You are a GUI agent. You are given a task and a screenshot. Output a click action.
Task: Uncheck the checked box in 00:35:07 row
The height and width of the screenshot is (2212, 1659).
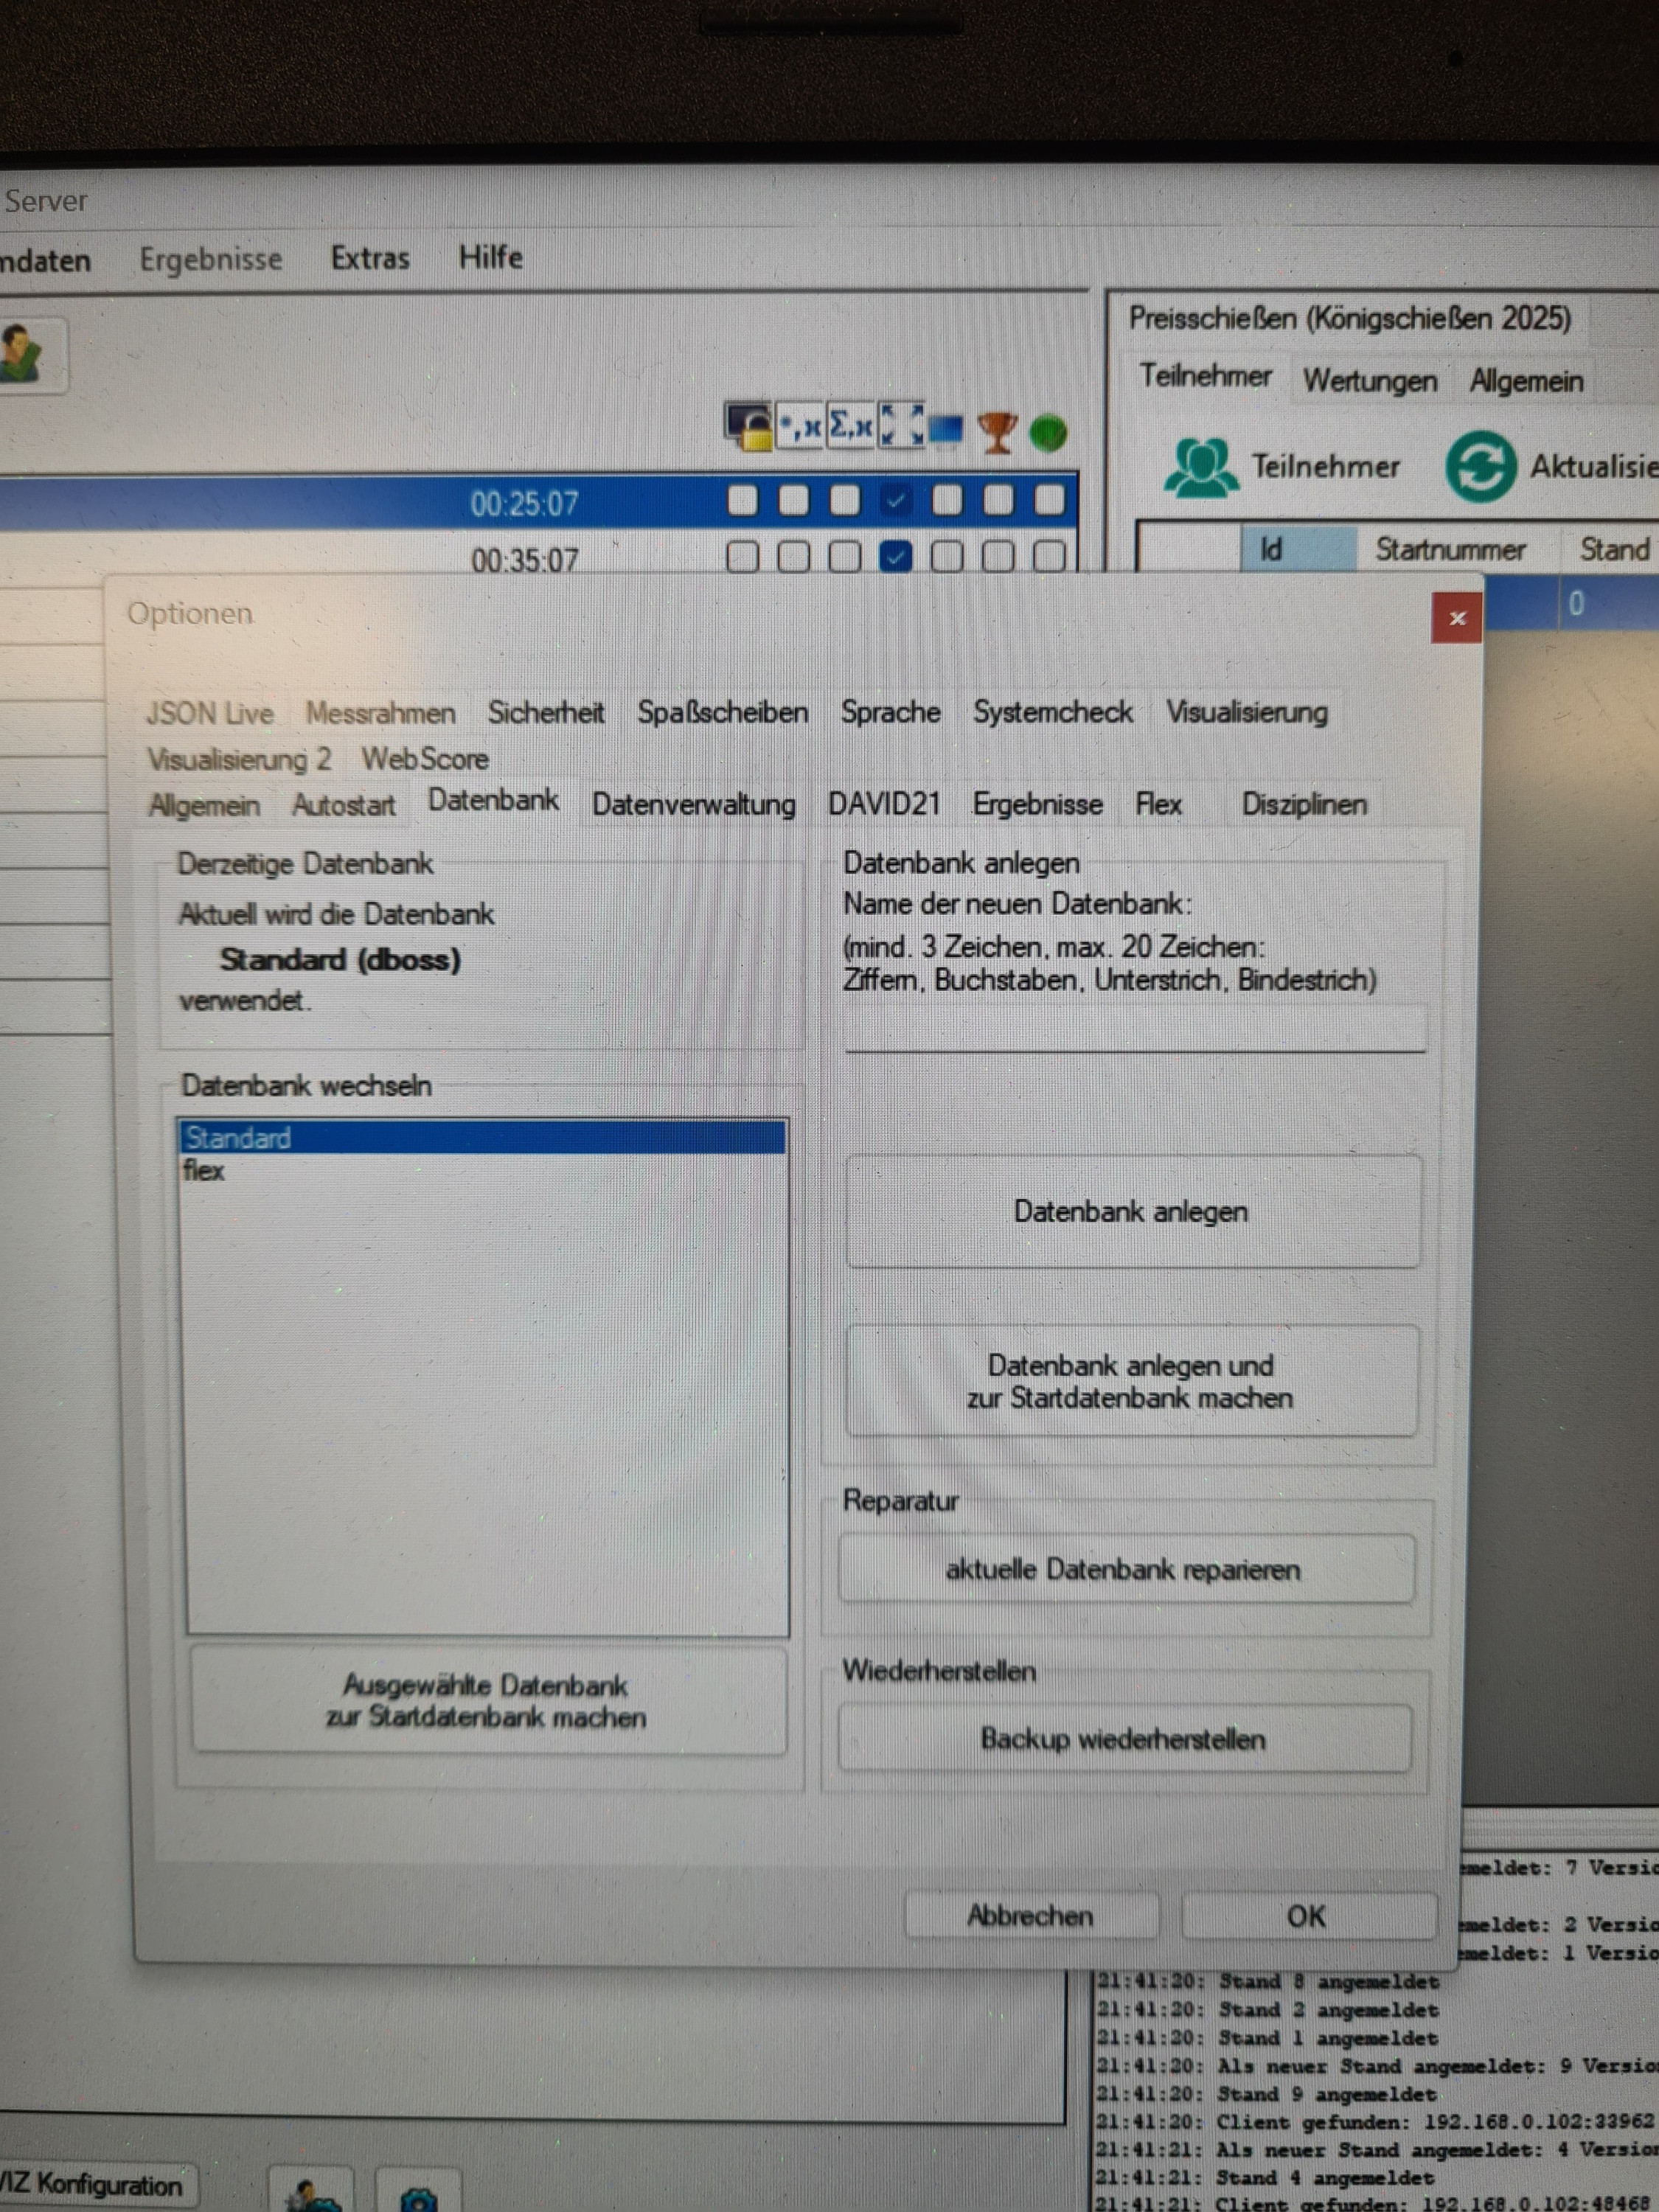895,557
